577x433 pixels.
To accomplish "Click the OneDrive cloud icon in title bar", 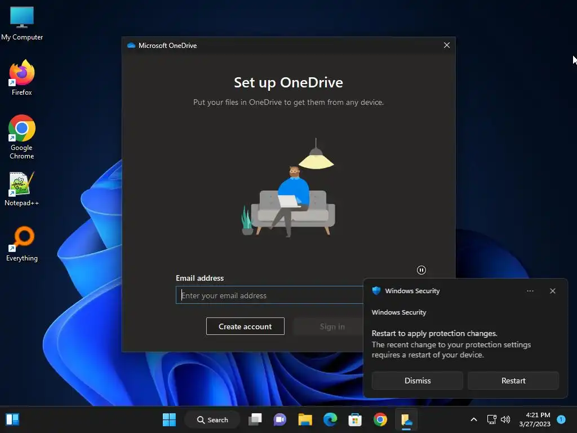I will [x=131, y=45].
